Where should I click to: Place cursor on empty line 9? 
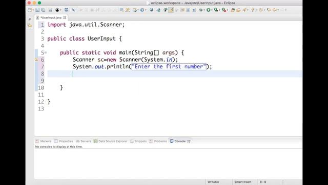(175, 81)
